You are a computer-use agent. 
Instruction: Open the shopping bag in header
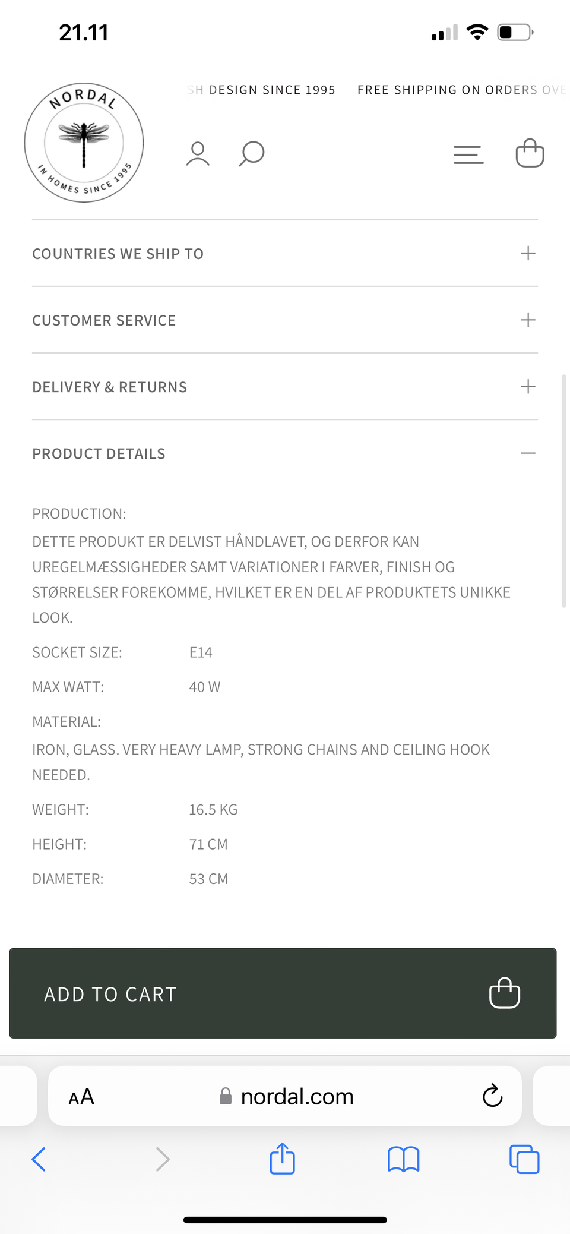[x=530, y=153]
